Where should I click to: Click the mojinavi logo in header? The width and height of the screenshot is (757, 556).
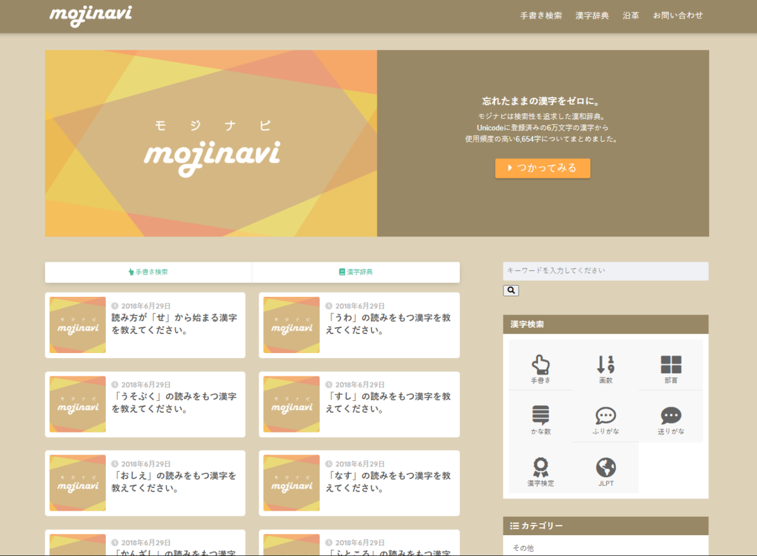pyautogui.click(x=91, y=15)
